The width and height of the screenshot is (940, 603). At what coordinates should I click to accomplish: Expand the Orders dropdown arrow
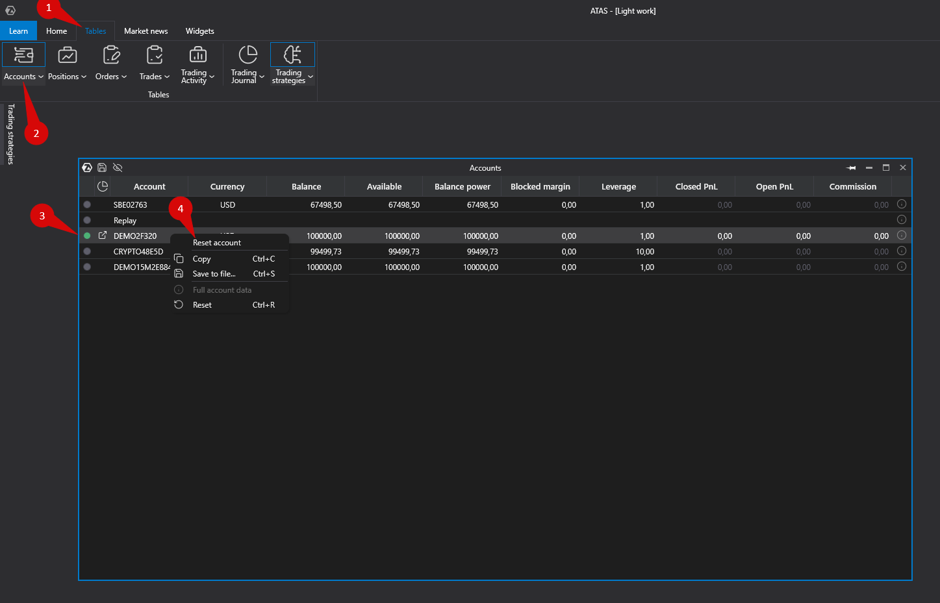pos(124,77)
